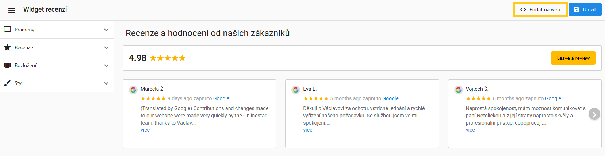605x156 pixels.
Task: Advance reviews carousel with next arrow
Action: click(594, 114)
